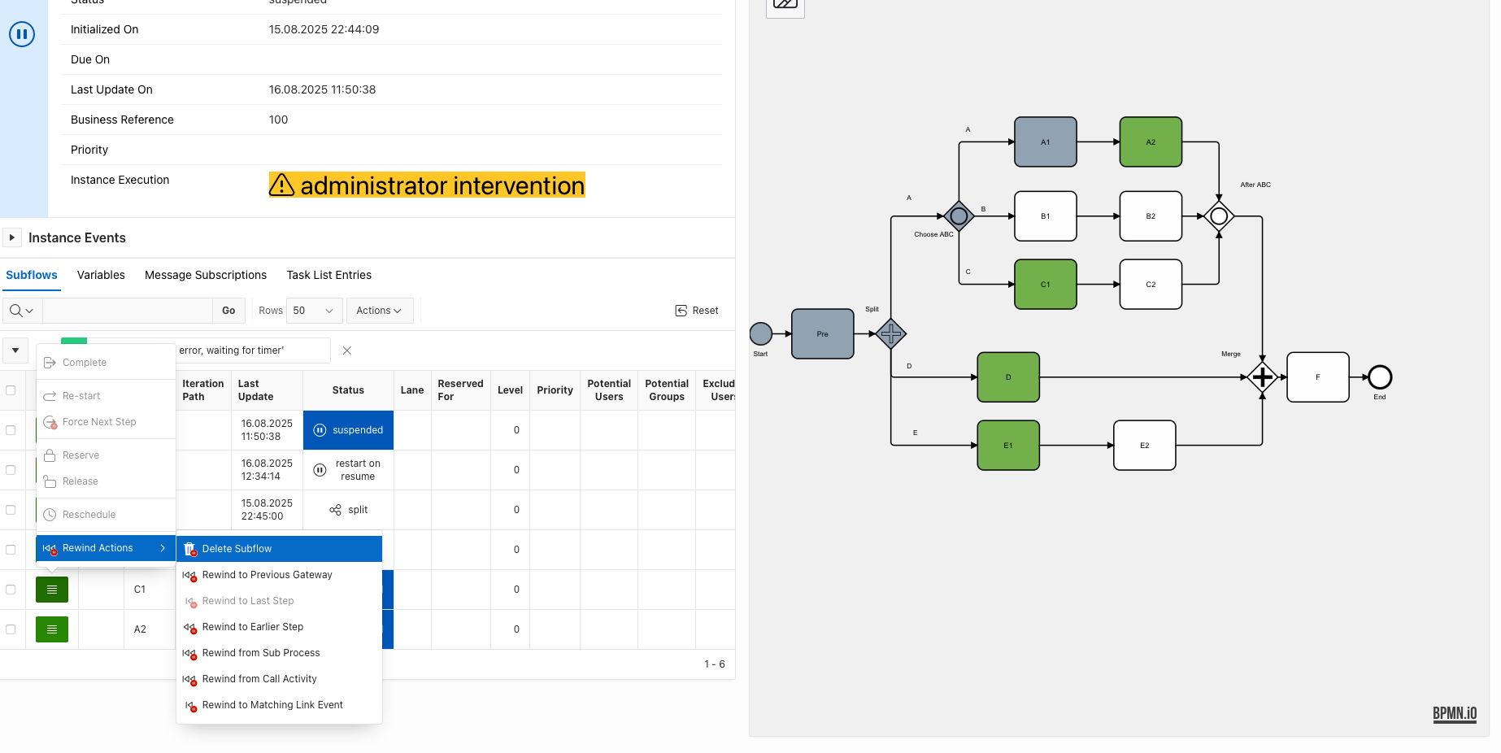Open the Actions dropdown menu
Viewport: 1501px width, 753px height.
380,311
